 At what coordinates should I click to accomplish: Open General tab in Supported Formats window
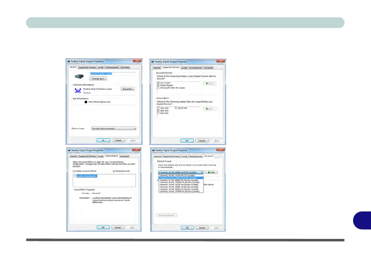coord(157,68)
